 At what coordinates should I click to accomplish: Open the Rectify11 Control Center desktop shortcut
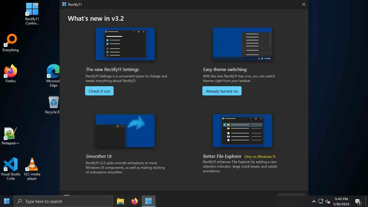[32, 14]
